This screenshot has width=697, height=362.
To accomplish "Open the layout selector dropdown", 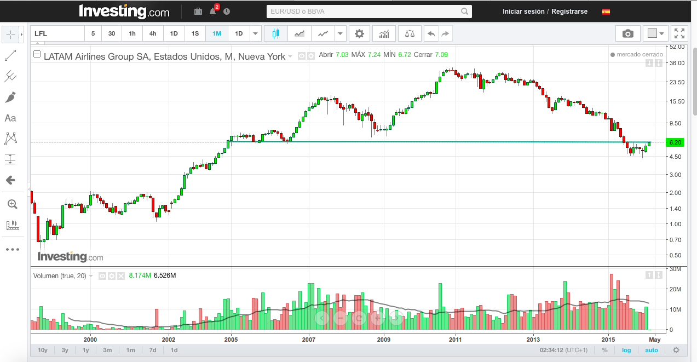I will [x=655, y=33].
